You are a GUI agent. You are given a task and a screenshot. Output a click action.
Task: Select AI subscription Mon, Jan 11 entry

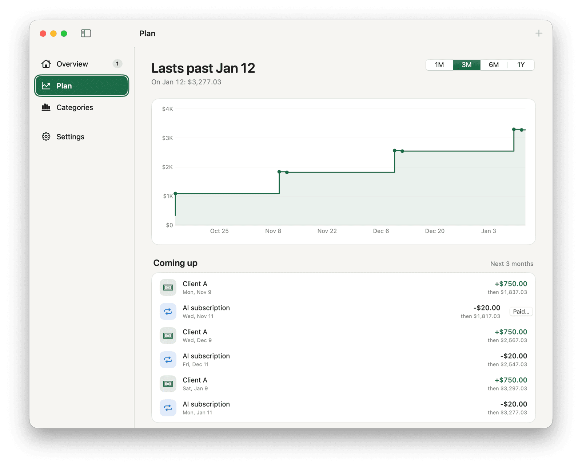[343, 408]
